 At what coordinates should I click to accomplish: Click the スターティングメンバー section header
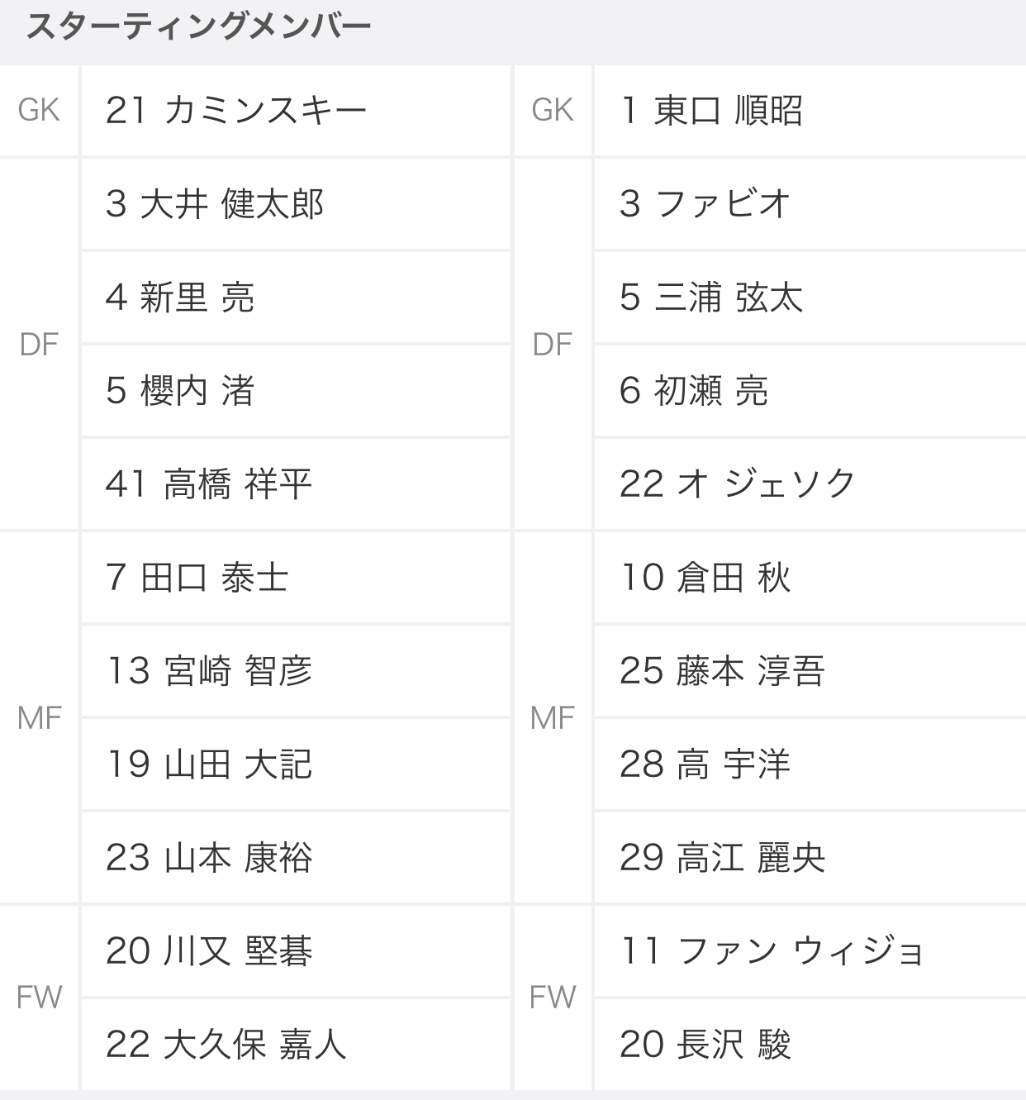point(198,27)
